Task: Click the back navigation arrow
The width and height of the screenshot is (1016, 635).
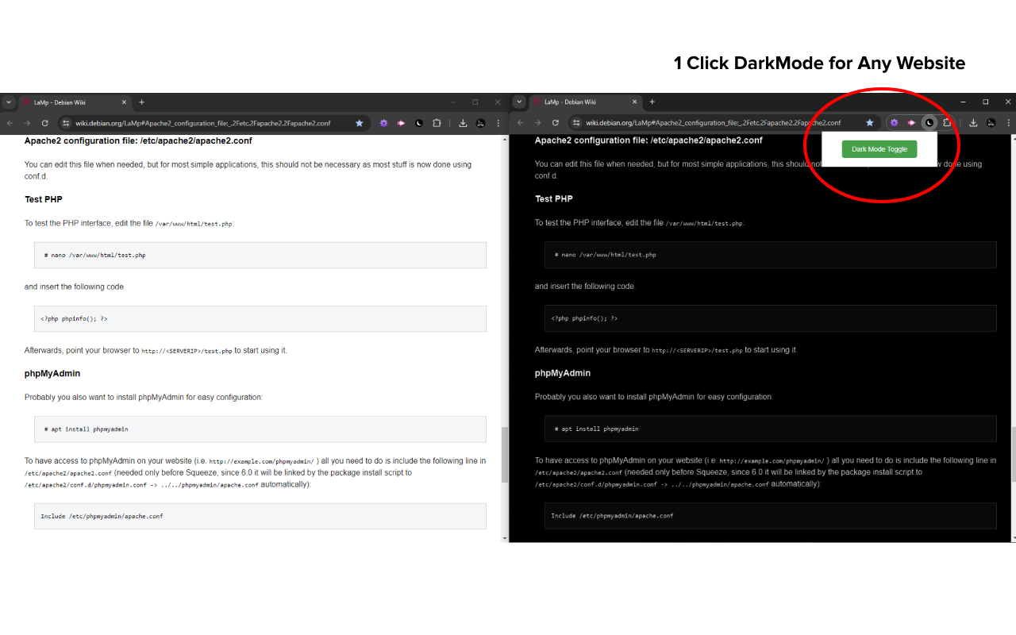Action: tap(8, 122)
